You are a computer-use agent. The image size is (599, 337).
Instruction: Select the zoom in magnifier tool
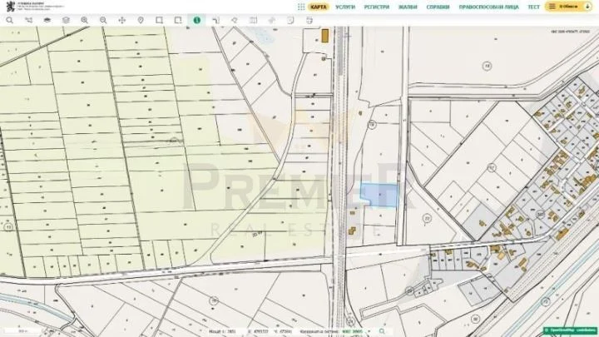click(x=84, y=19)
